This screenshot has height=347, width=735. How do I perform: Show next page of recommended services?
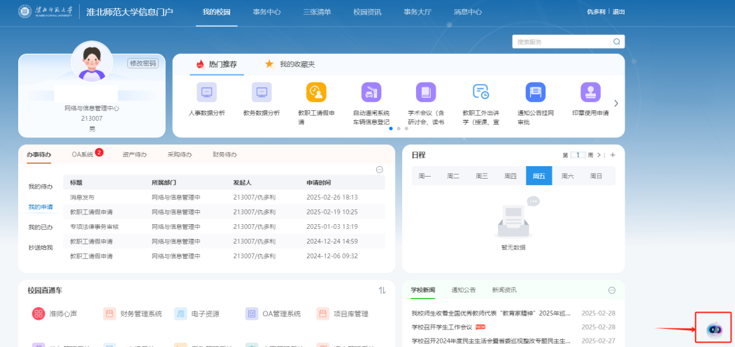pos(616,103)
